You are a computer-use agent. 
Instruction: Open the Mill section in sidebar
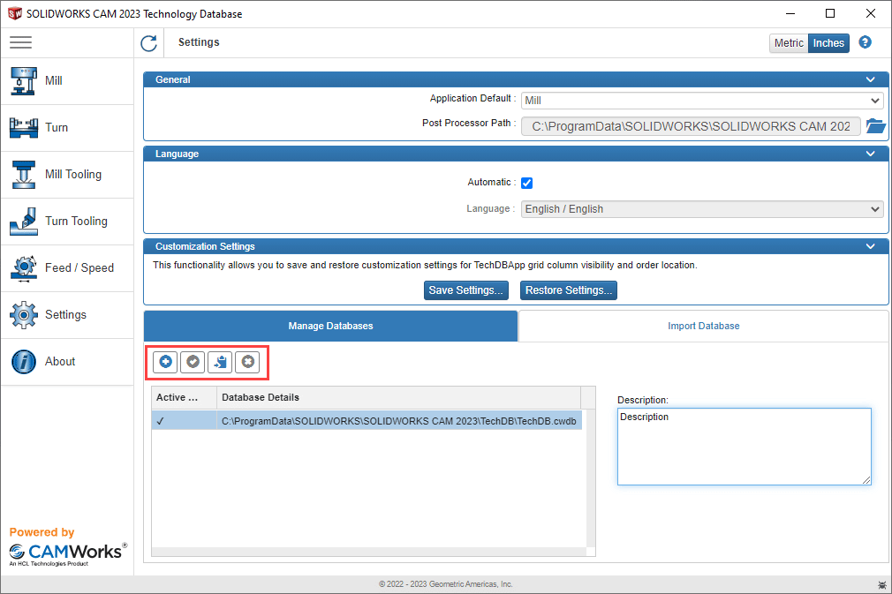point(67,80)
